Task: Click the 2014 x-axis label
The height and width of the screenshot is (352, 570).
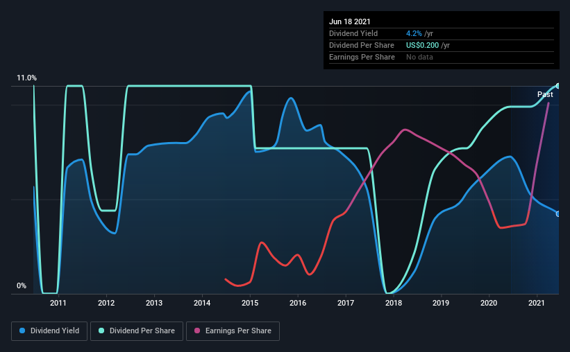Action: click(202, 303)
